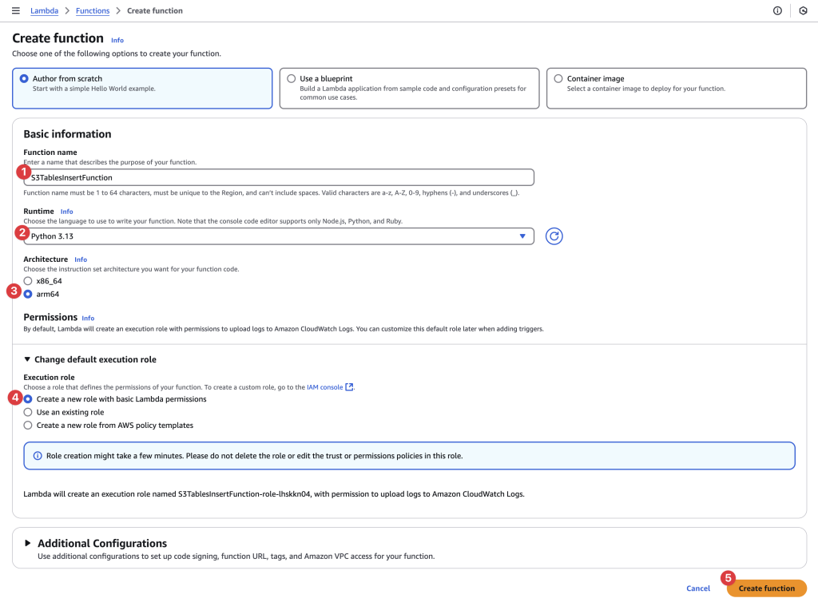Collapse Change default execution role section
The width and height of the screenshot is (818, 606).
pos(89,359)
